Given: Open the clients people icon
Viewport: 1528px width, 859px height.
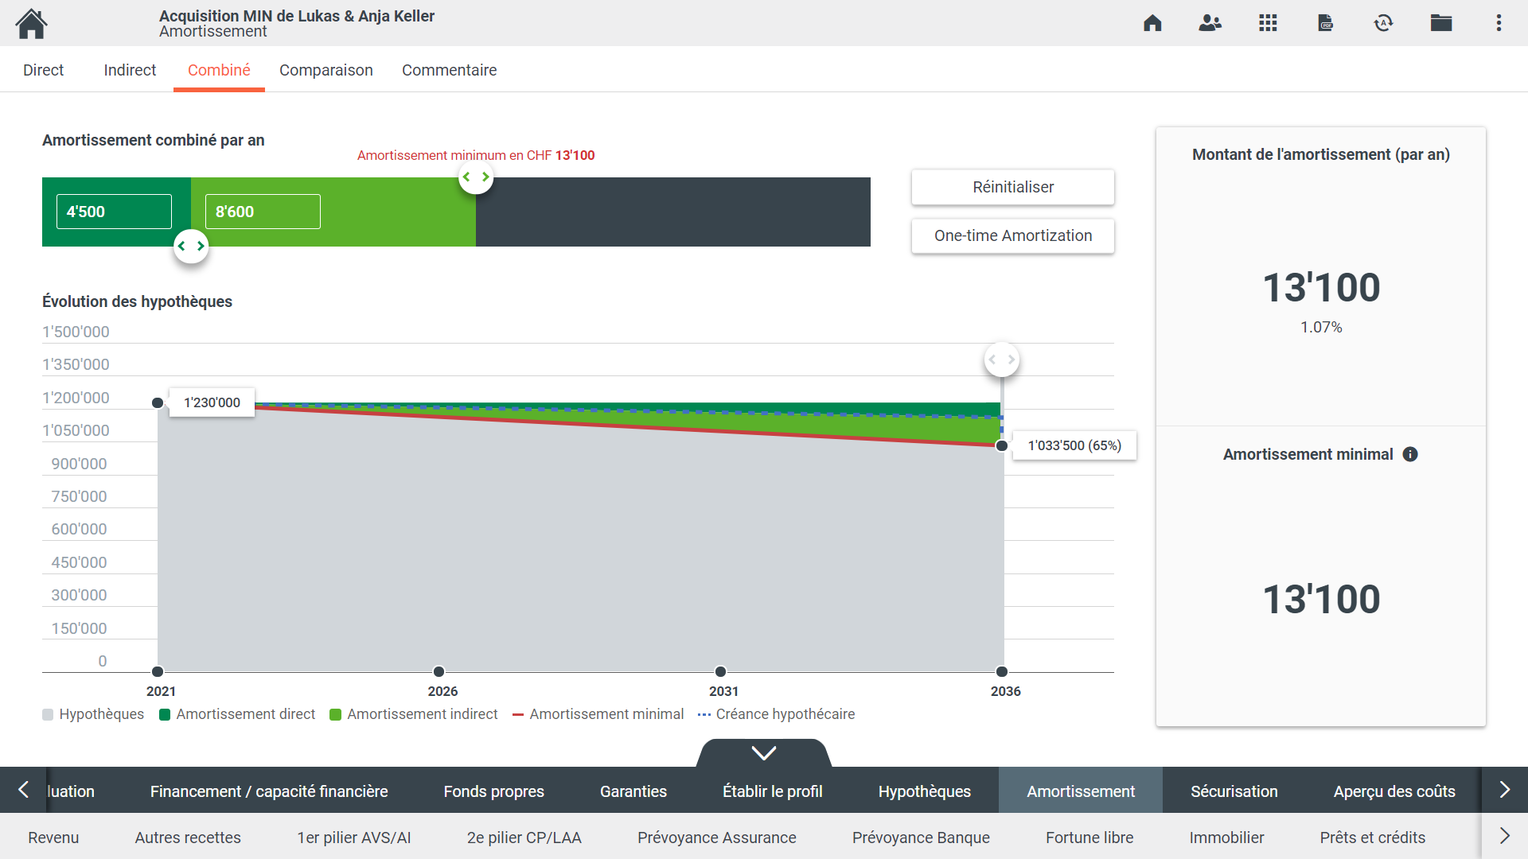Looking at the screenshot, I should point(1210,23).
